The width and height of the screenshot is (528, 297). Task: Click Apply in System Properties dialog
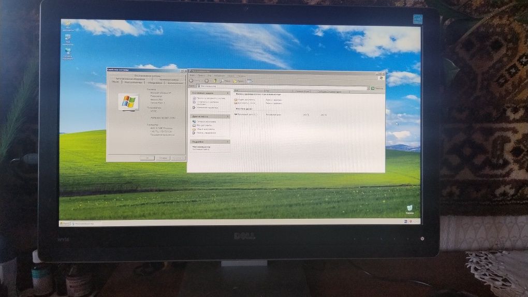pos(178,158)
